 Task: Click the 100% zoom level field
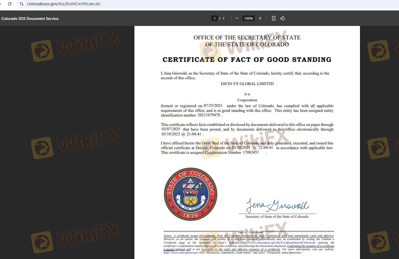click(x=248, y=18)
